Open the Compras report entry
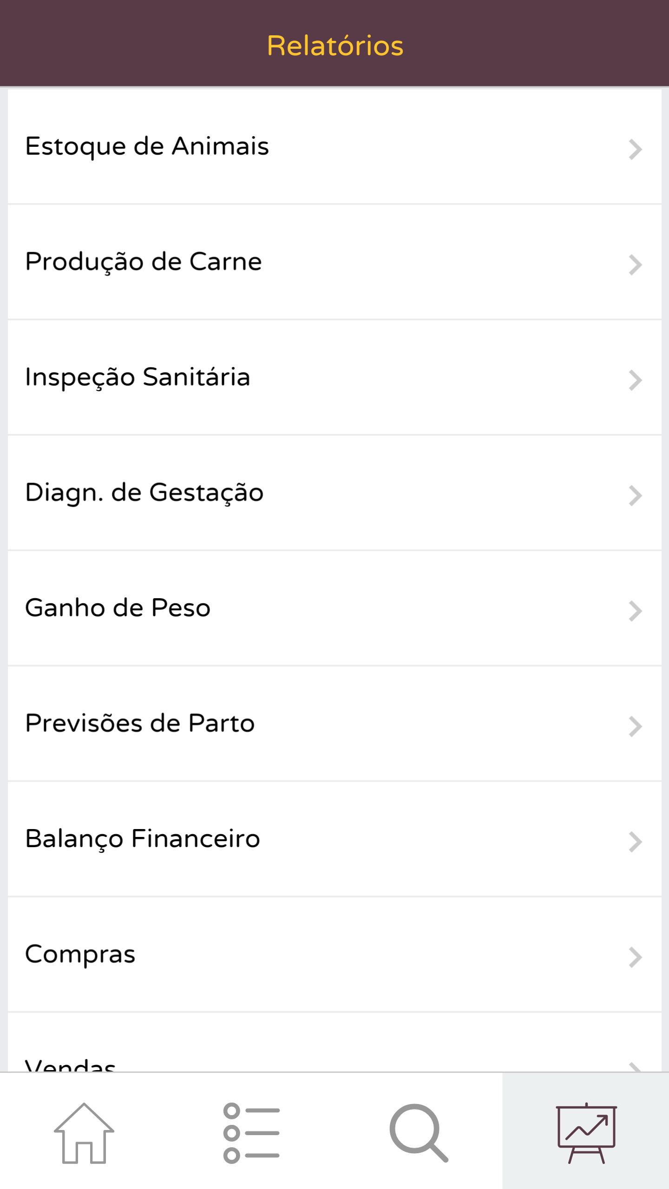669x1189 pixels. pyautogui.click(x=80, y=954)
